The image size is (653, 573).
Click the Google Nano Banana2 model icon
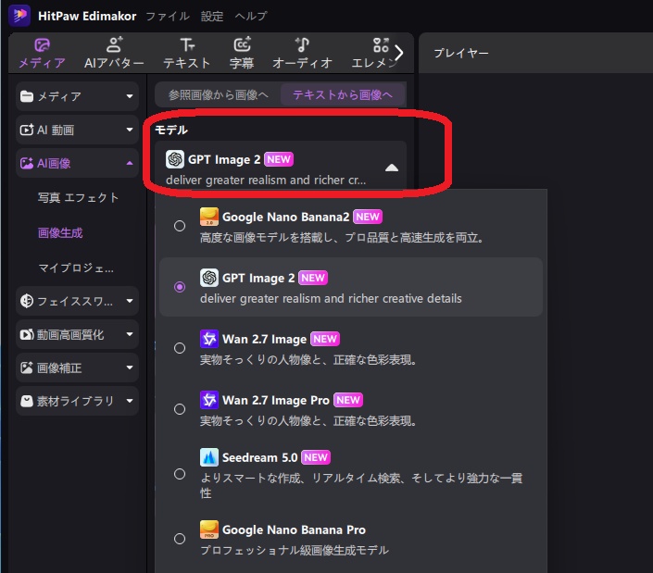[x=209, y=217]
